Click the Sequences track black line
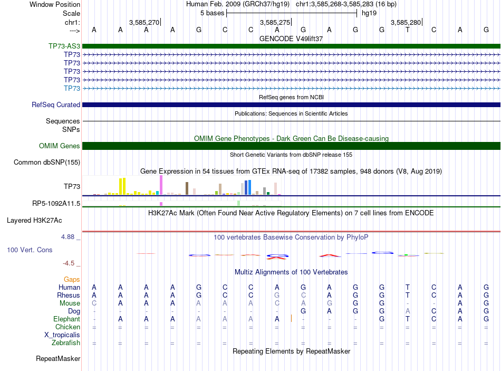This screenshot has width=501, height=371. click(x=291, y=121)
